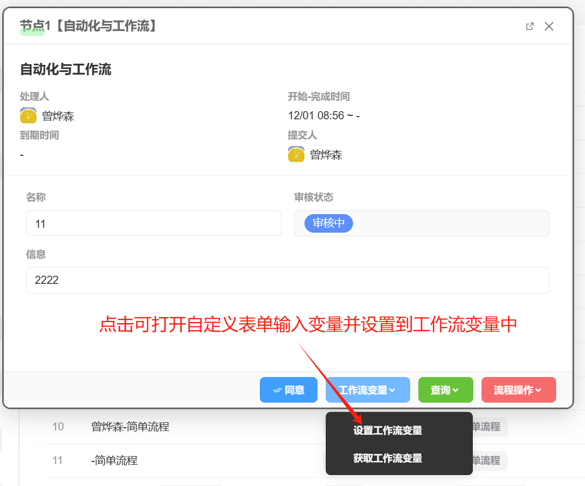Image resolution: width=585 pixels, height=486 pixels.
Task: Expand the 流程操作 dropdown
Action: [518, 390]
